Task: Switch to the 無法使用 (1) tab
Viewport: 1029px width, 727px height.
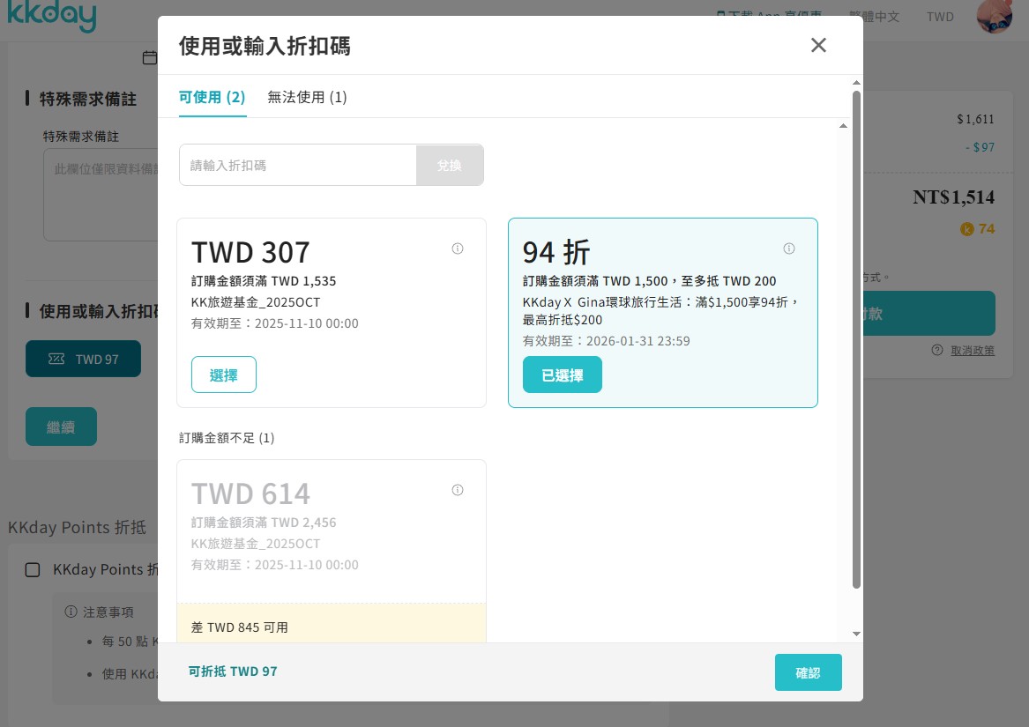Action: [x=307, y=97]
